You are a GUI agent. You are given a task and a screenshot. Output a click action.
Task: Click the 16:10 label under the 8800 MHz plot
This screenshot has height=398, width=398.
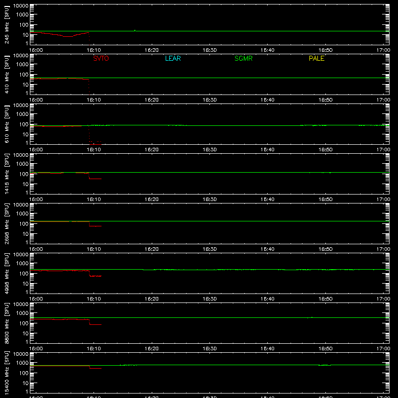[x=94, y=349]
